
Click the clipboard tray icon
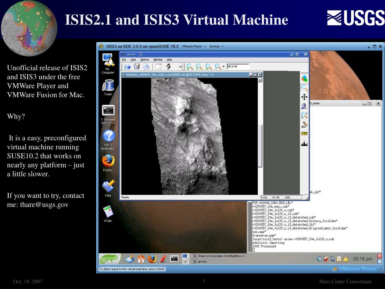click(339, 259)
